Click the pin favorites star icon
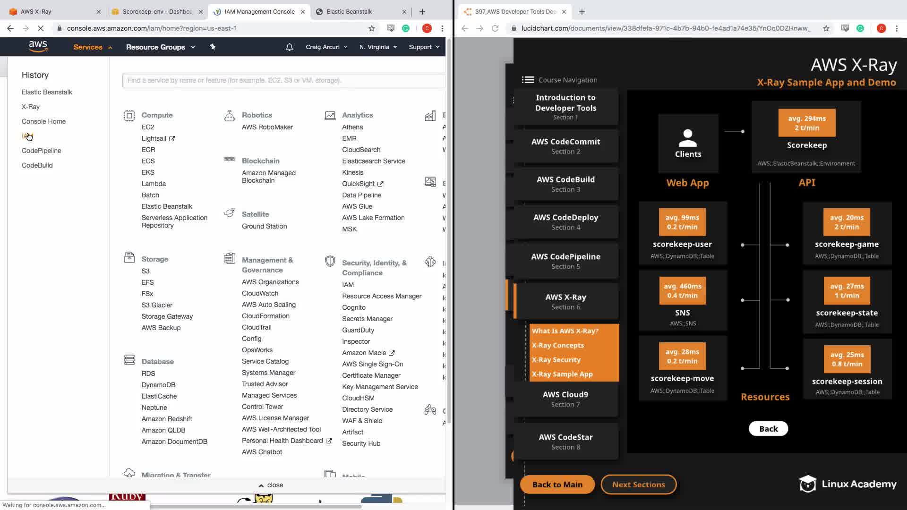The image size is (907, 510). click(213, 47)
